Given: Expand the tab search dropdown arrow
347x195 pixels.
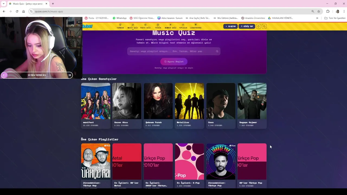Looking at the screenshot, I should [4, 4].
